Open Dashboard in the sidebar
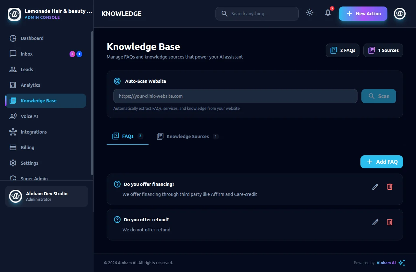The image size is (416, 272). pyautogui.click(x=46, y=38)
